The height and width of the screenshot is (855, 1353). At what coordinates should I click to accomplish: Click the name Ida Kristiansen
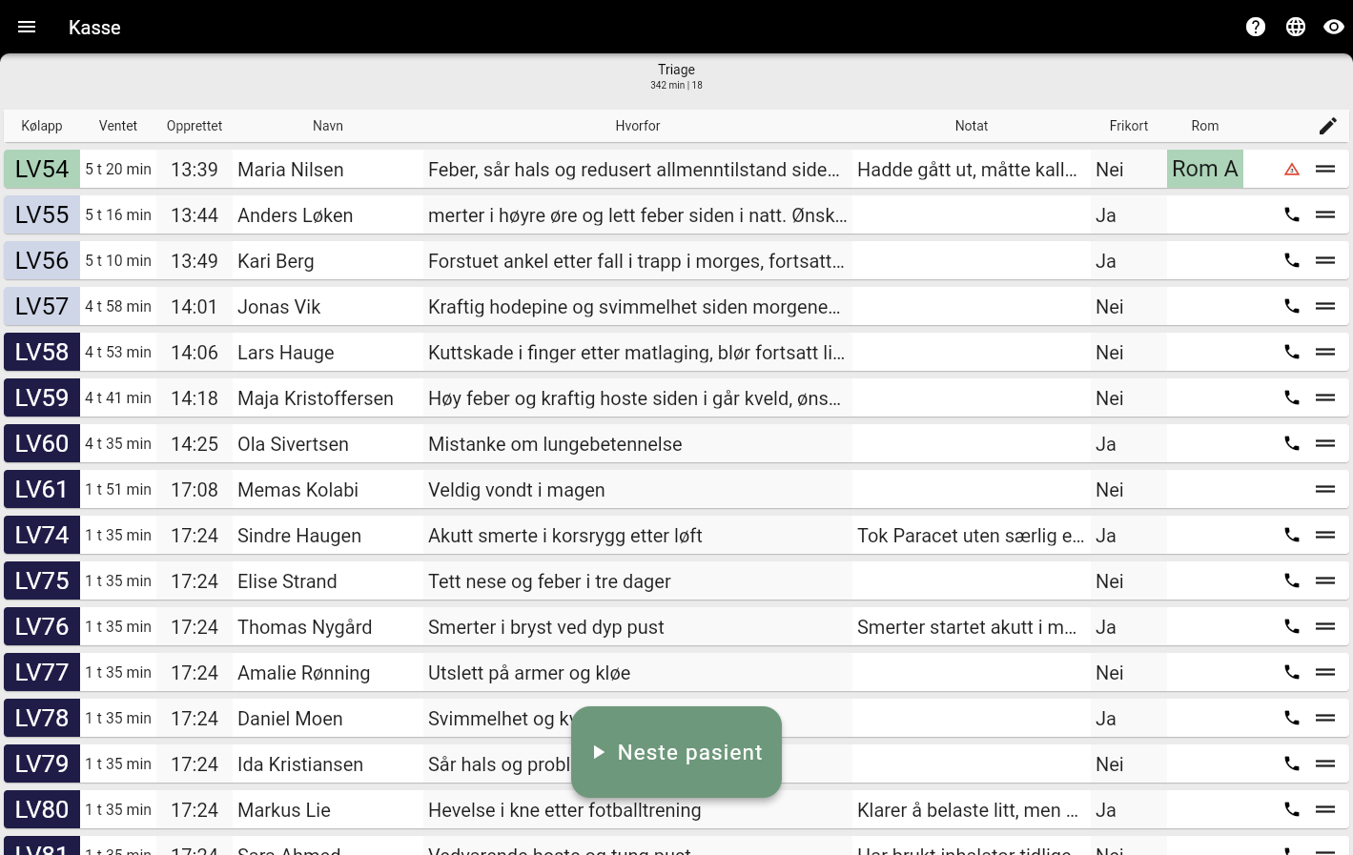pyautogui.click(x=300, y=764)
